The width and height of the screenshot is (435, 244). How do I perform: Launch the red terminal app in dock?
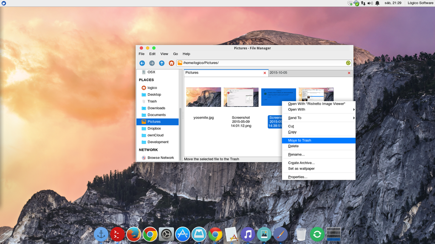pyautogui.click(x=117, y=235)
